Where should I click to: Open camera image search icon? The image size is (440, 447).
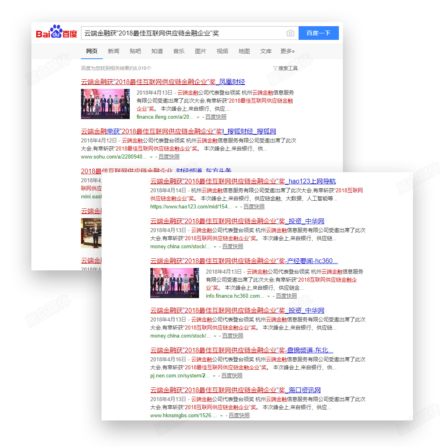coord(291,33)
